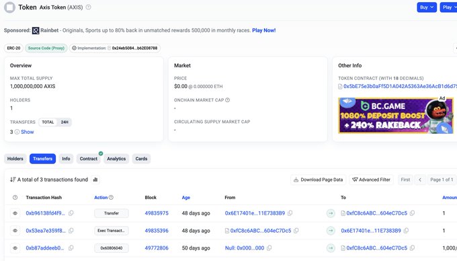Click the chart icon next to total transactions found

tap(95, 180)
